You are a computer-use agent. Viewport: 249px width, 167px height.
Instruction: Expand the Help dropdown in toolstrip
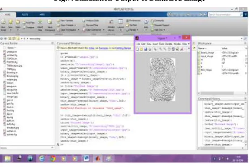pyautogui.click(x=146, y=30)
